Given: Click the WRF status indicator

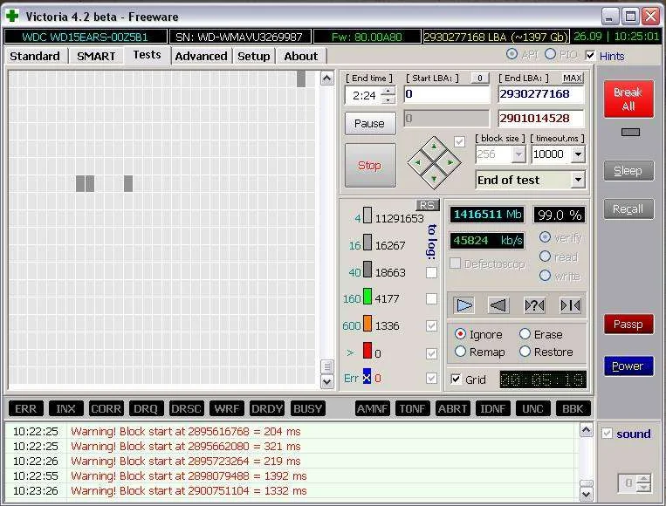Looking at the screenshot, I should pos(226,409).
